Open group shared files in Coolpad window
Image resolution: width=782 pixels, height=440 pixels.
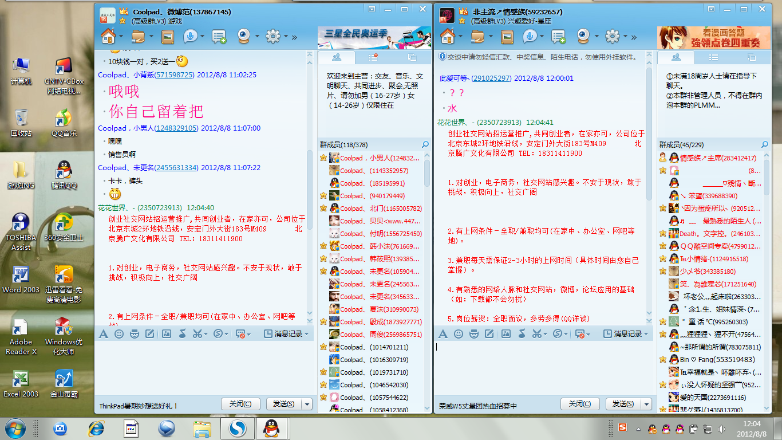coord(139,36)
